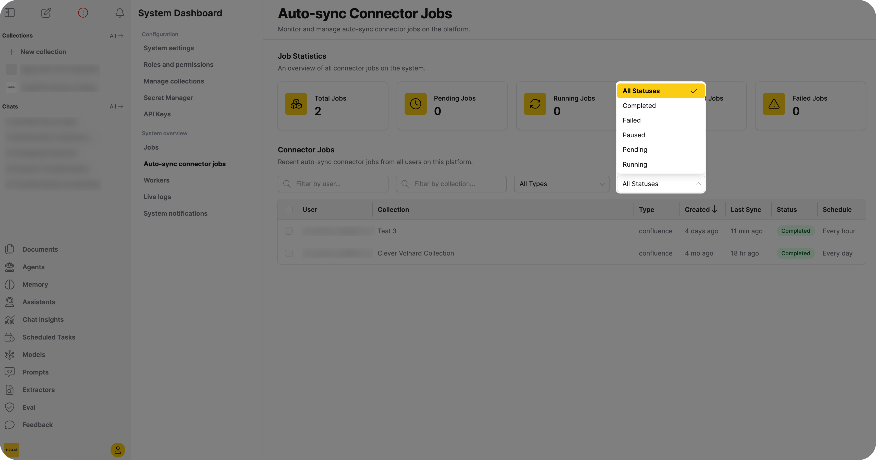Open System notifications page
876x460 pixels.
pos(175,213)
